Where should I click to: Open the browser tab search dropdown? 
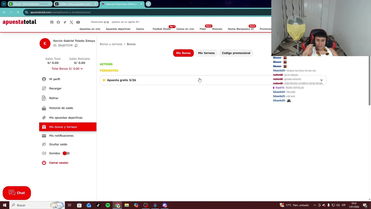tap(4, 4)
